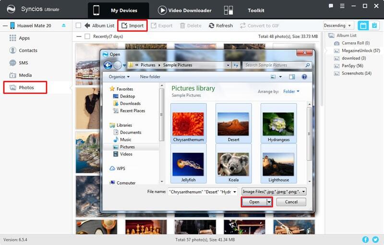Collapse the Huawei Mate 20 device tree

tap(4, 25)
